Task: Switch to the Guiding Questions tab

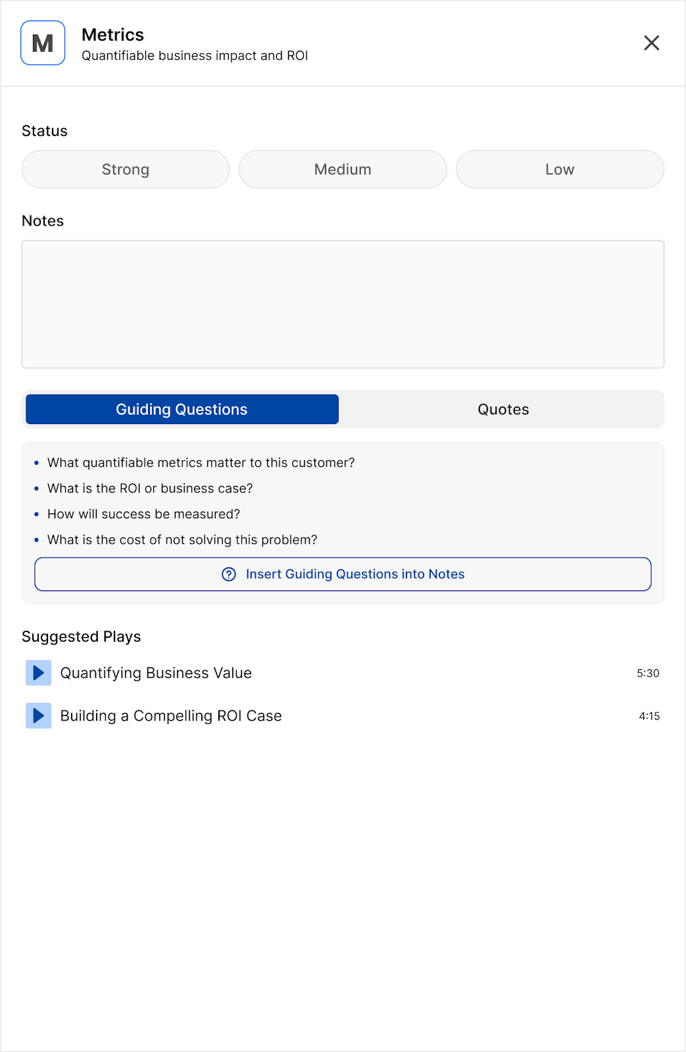Action: (x=182, y=410)
